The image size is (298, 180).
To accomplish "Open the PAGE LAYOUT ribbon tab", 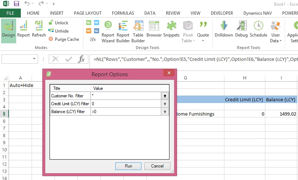I will click(88, 13).
